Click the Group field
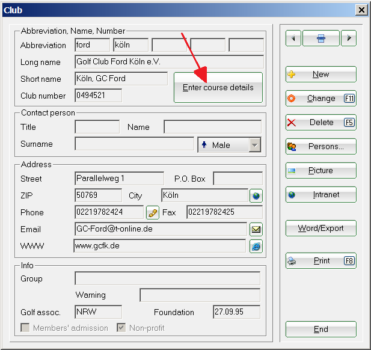 (168, 278)
